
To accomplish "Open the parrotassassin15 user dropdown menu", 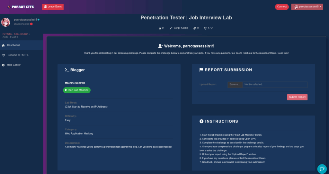I will point(307,7).
